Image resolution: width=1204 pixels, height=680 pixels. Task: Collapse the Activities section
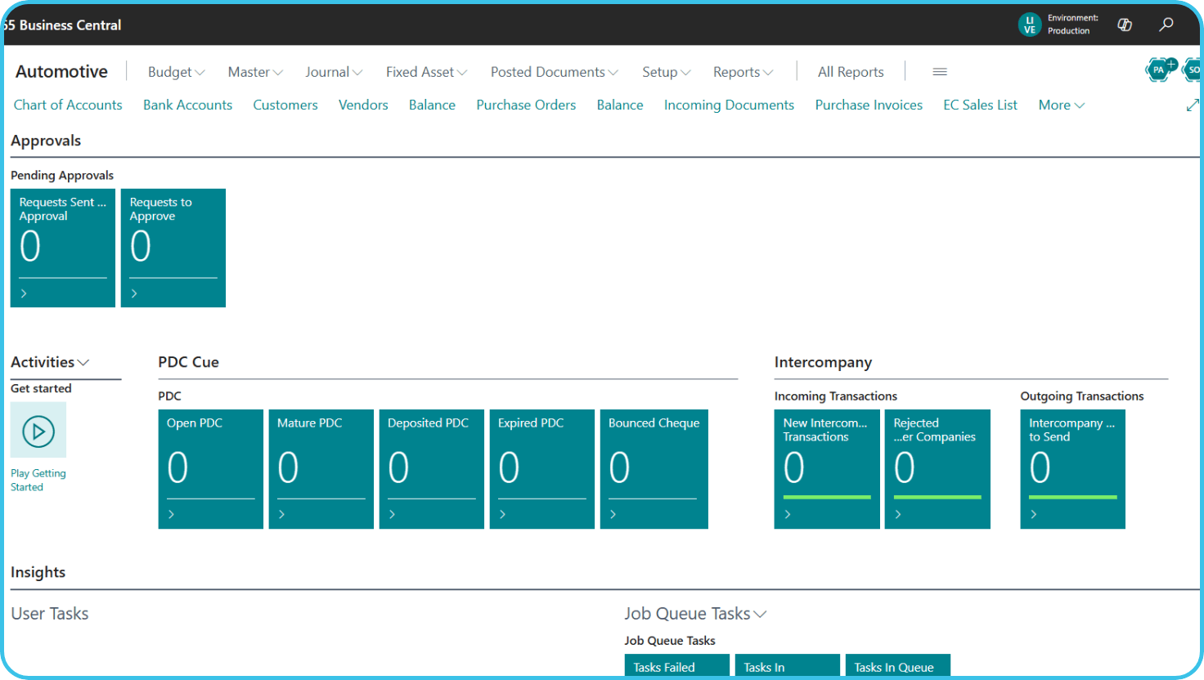pos(50,362)
